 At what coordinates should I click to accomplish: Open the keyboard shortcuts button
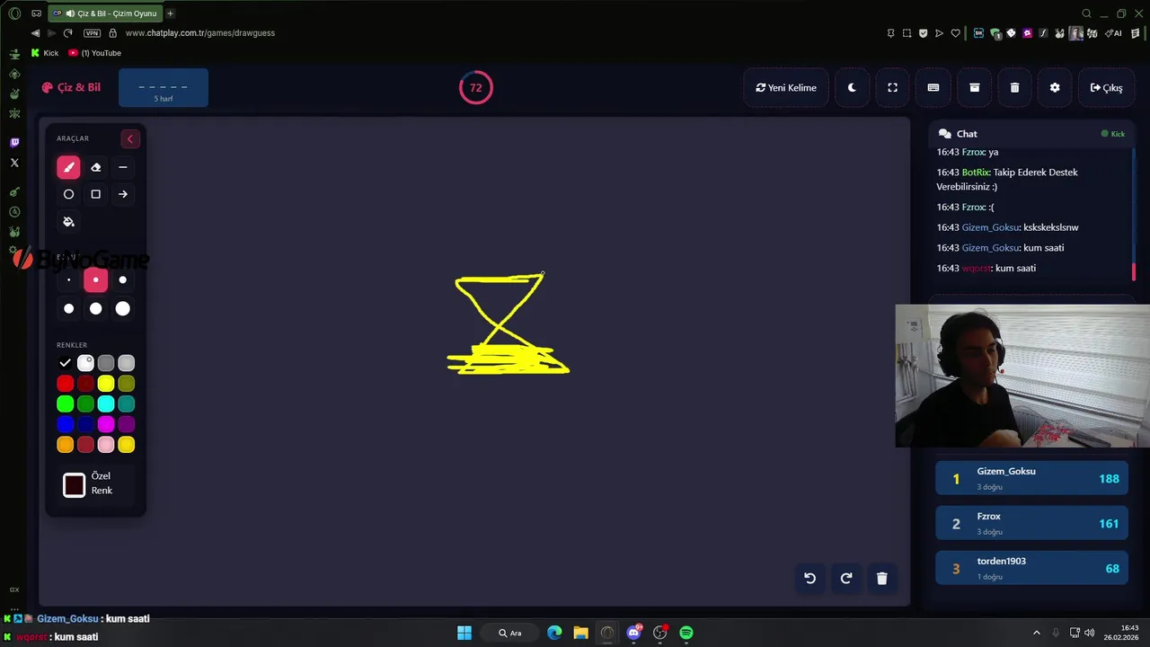coord(933,87)
